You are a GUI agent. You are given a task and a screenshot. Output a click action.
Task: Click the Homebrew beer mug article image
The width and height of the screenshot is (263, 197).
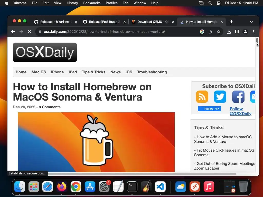click(x=96, y=142)
